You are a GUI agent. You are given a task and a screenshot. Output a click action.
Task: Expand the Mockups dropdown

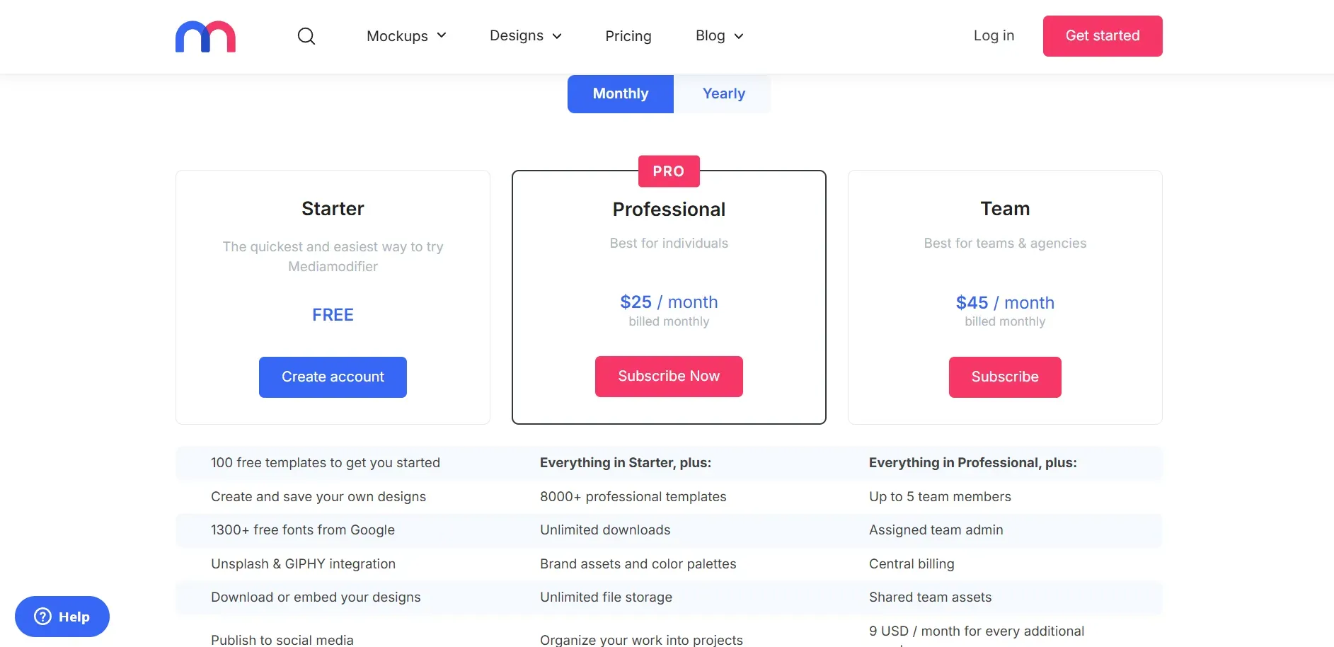[406, 35]
